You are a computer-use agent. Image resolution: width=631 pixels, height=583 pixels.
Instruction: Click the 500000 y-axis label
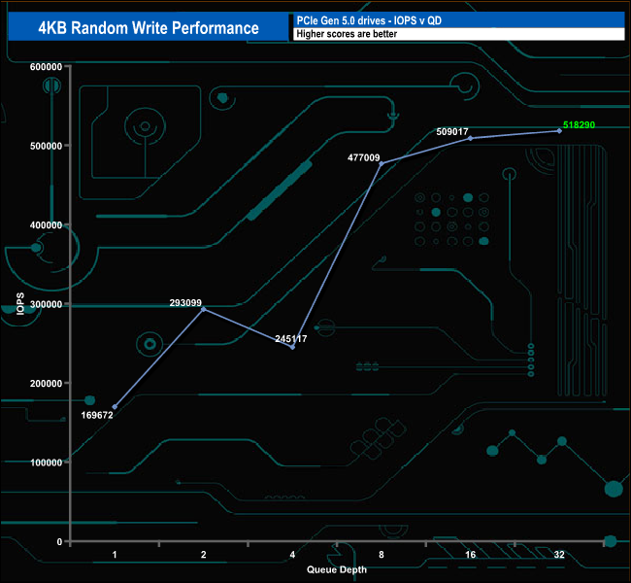coord(46,146)
